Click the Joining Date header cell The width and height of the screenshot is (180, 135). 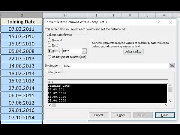(x=21, y=22)
